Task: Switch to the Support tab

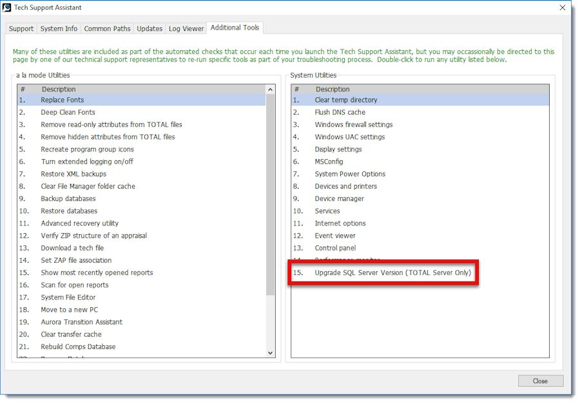Action: (21, 29)
